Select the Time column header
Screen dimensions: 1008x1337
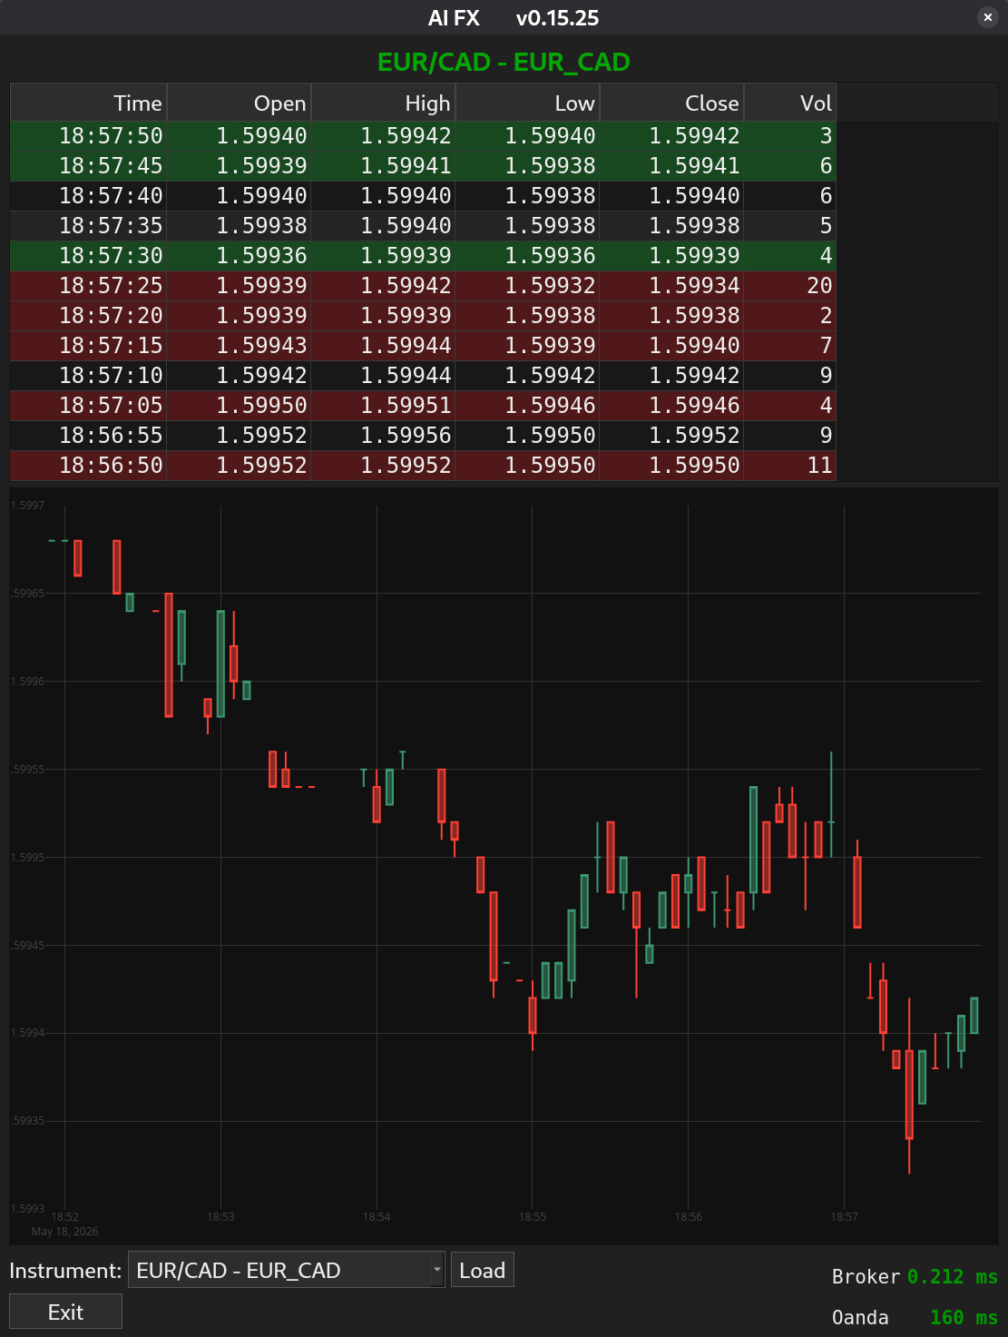click(x=89, y=103)
